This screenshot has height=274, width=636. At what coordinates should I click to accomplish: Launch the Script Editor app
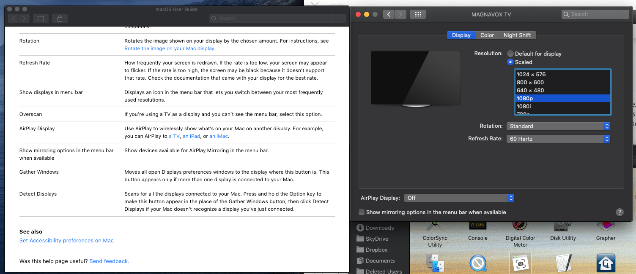(562, 263)
